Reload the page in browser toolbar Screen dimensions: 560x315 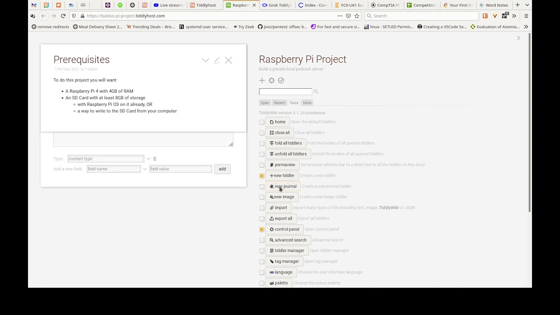(x=63, y=16)
